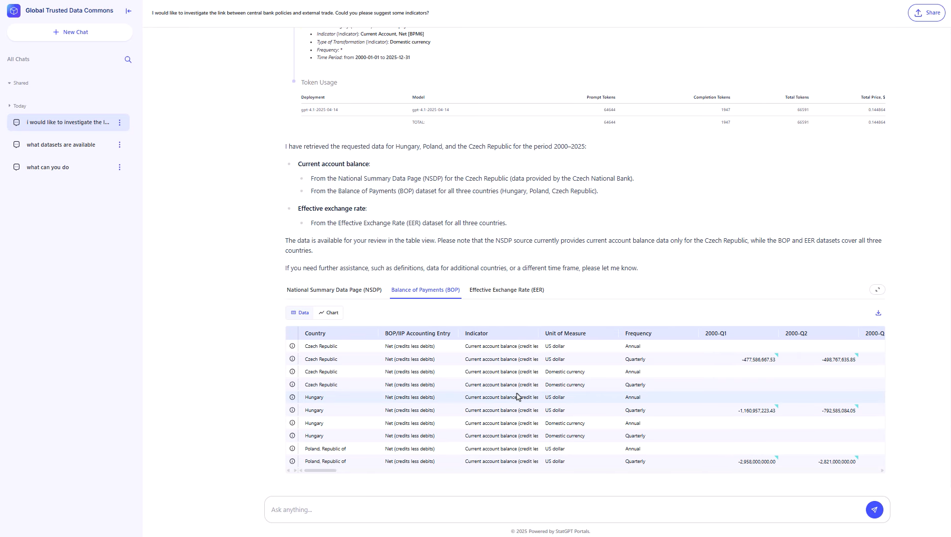Screen dimensions: 951x537
Task: Open options for 'what datasets are available' chat
Action: click(x=119, y=145)
